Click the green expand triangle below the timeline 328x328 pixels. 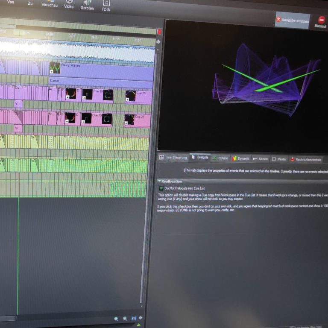click(138, 325)
